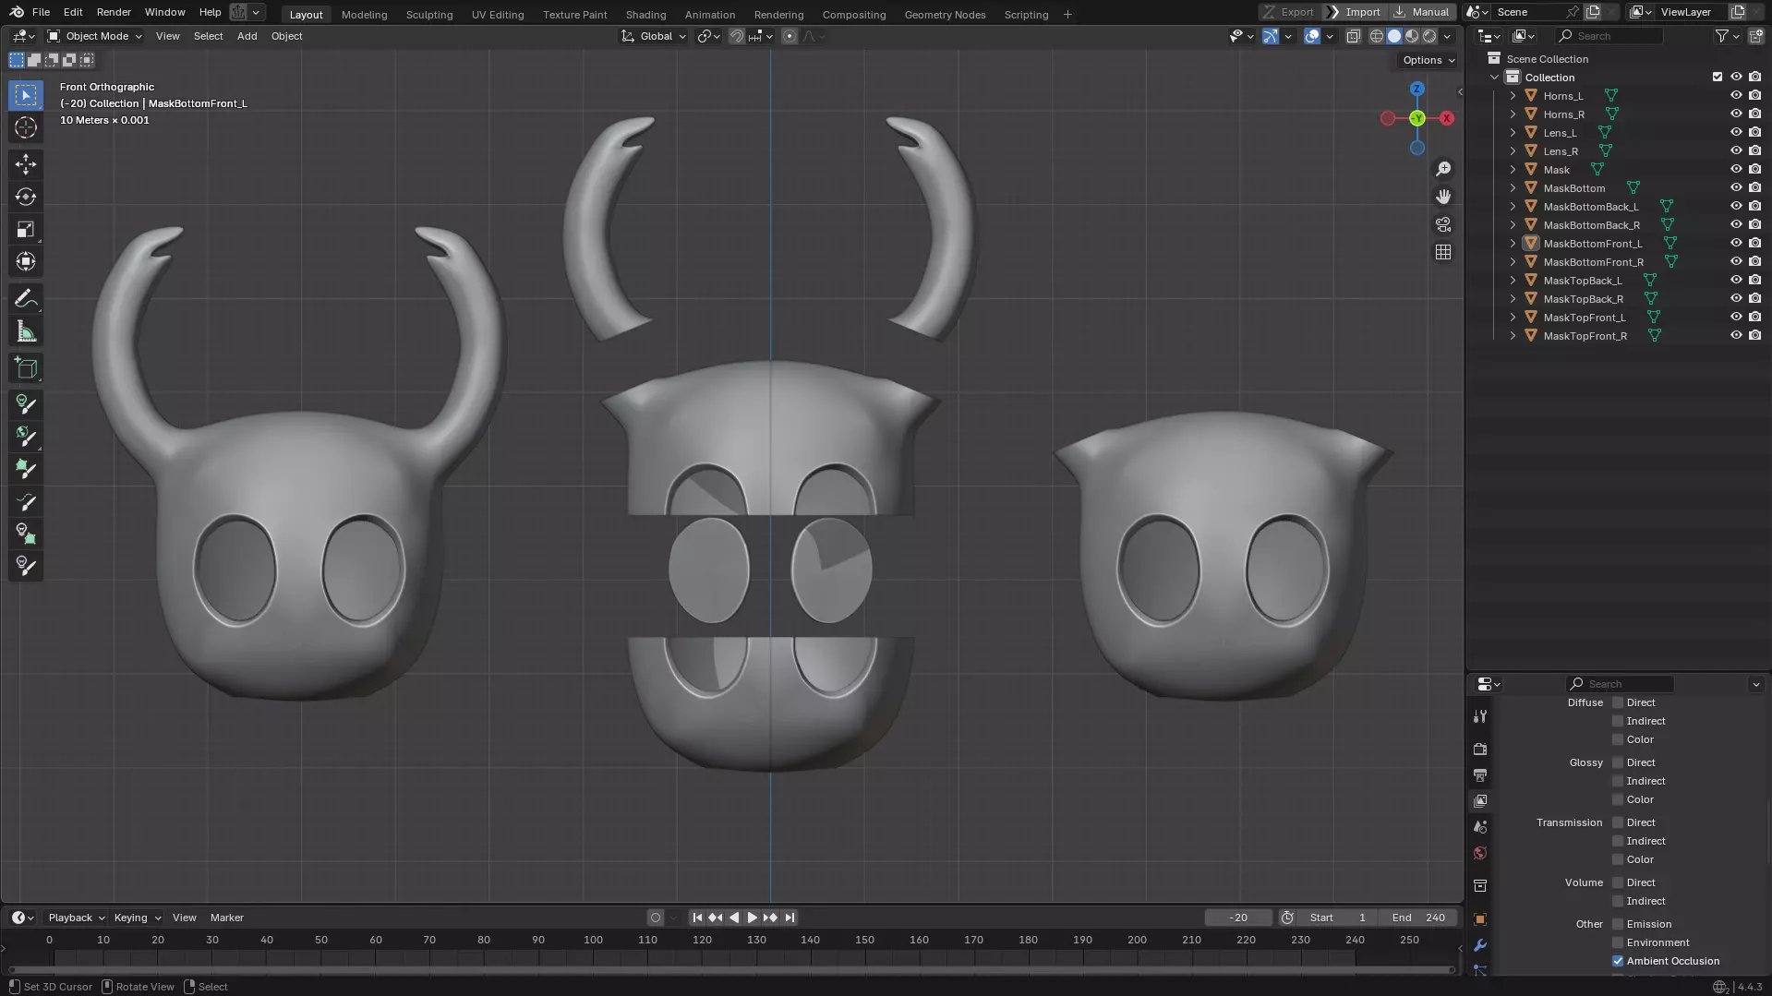Collapse the Collection in outliner
This screenshot has height=996, width=1772.
coord(1495,78)
